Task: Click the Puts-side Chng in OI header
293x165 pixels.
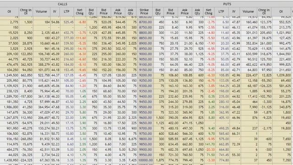Action: (x=264, y=11)
